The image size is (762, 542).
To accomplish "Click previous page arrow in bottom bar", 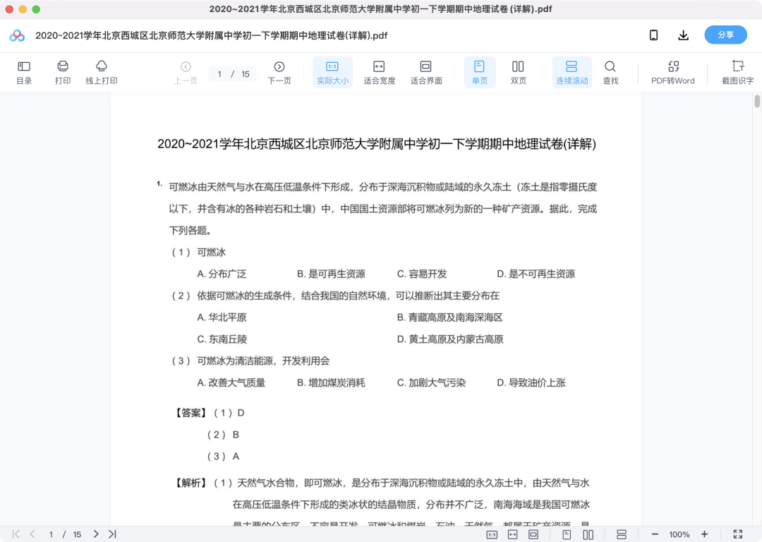I will point(32,534).
